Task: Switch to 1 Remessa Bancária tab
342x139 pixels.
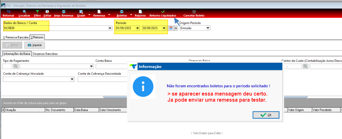Action: (15, 37)
